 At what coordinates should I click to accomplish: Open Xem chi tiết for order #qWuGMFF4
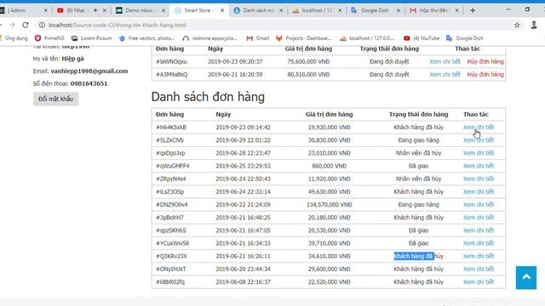click(479, 166)
